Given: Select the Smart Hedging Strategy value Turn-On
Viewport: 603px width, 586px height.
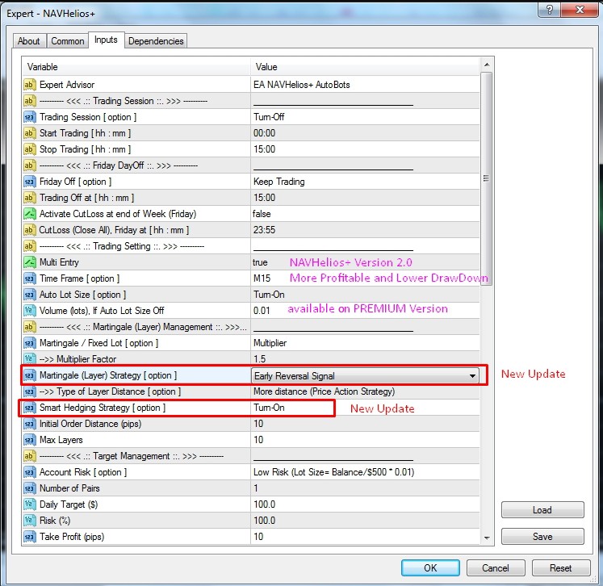Looking at the screenshot, I should pos(269,408).
